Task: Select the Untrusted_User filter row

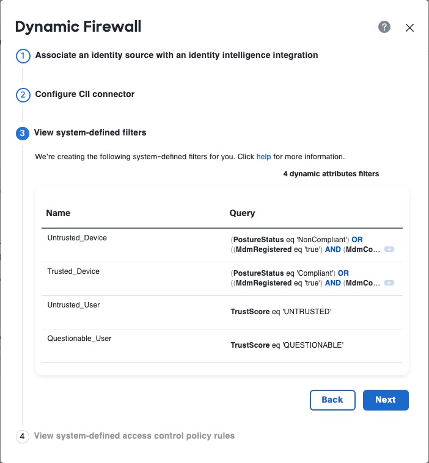Action: [x=73, y=305]
